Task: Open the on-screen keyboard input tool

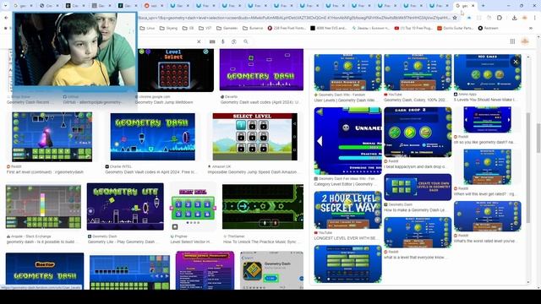Action: click(212, 41)
